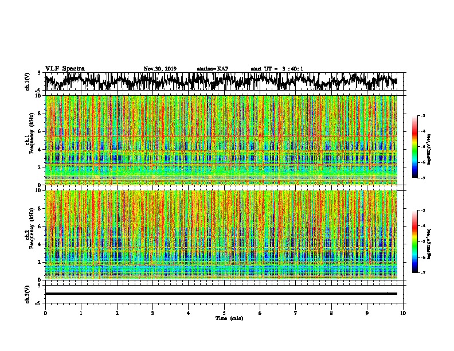Image resolution: width=454 pixels, height=351 pixels.
Task: Click the "2" tick on the time axis
Action: pos(117,313)
